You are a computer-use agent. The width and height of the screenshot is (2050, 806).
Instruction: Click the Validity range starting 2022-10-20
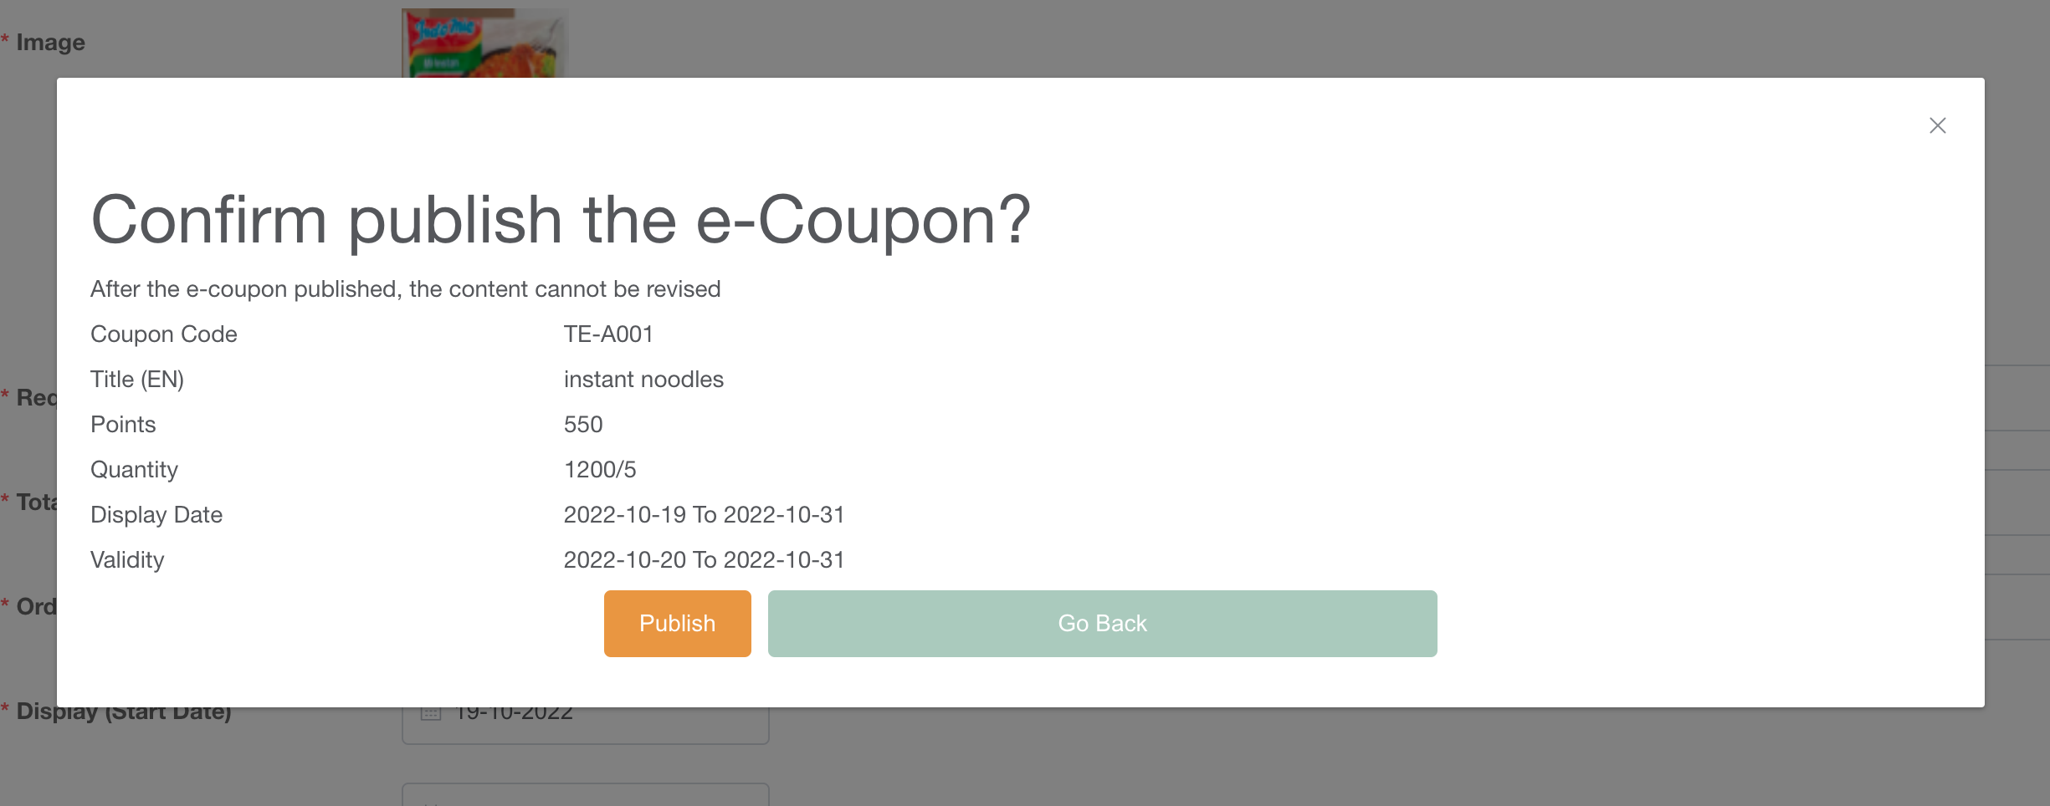(x=704, y=560)
